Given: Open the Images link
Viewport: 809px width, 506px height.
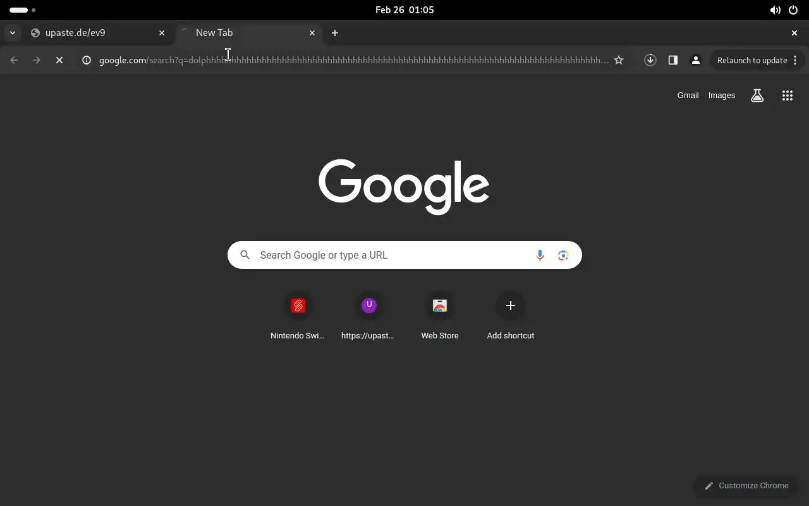Looking at the screenshot, I should (722, 96).
